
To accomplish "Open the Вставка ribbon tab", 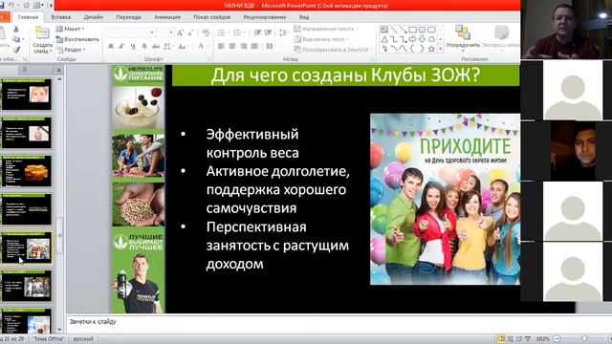I will (x=61, y=17).
